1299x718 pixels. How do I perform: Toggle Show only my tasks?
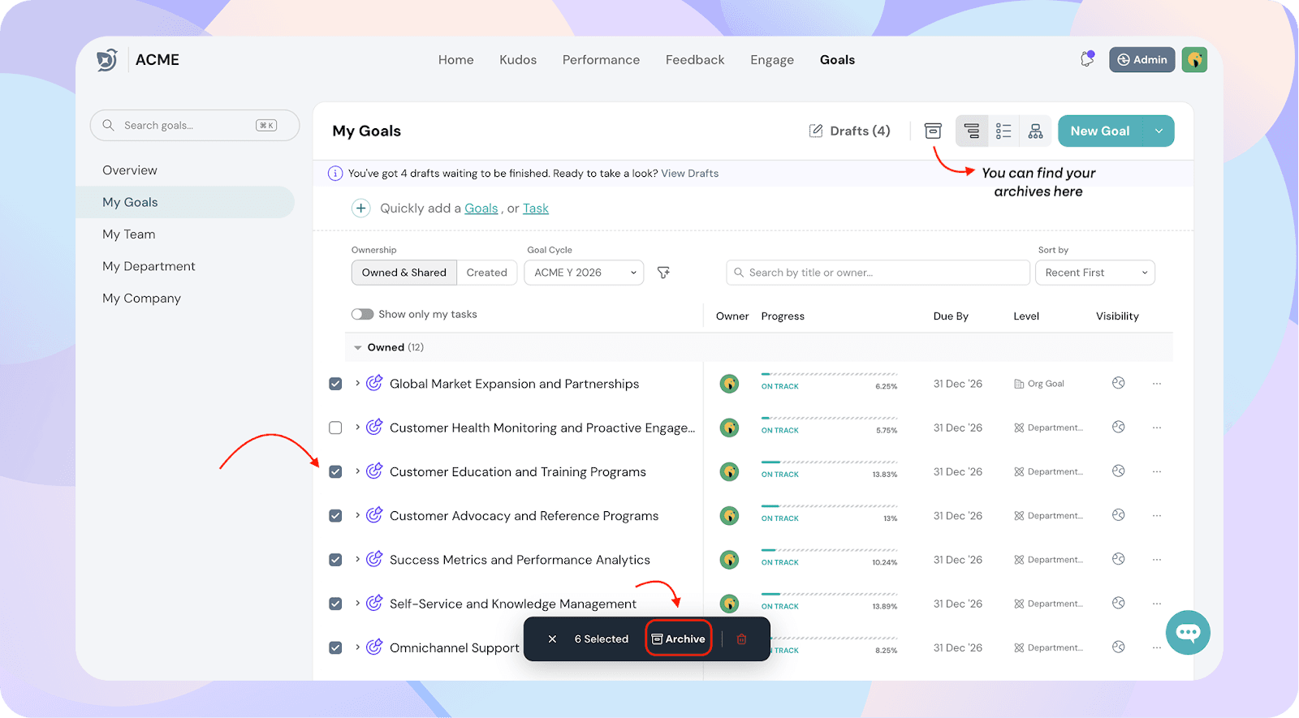point(362,315)
